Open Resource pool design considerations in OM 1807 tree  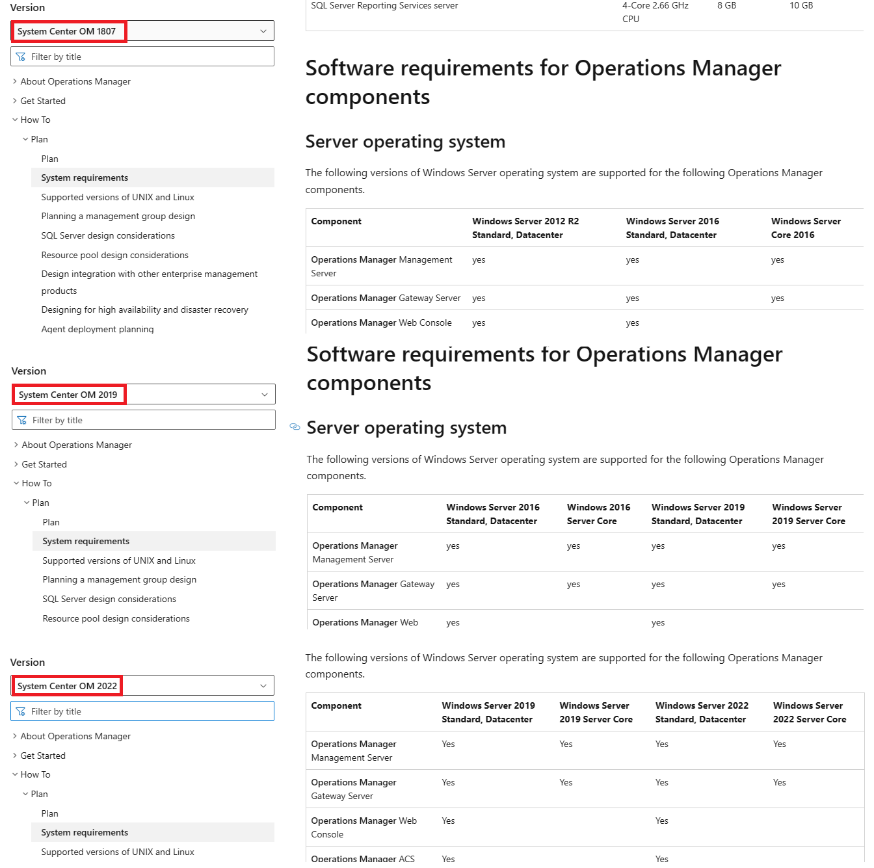pyautogui.click(x=115, y=255)
